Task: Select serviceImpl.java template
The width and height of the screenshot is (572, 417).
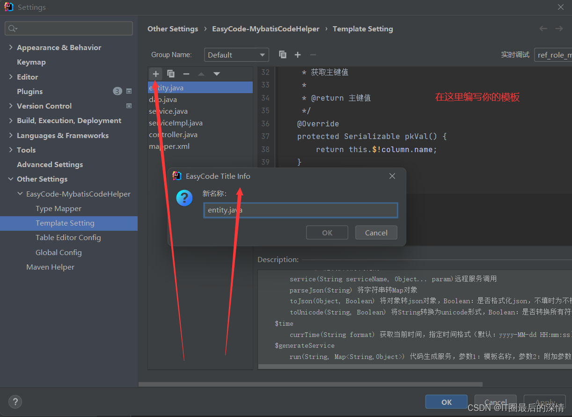Action: [200, 123]
